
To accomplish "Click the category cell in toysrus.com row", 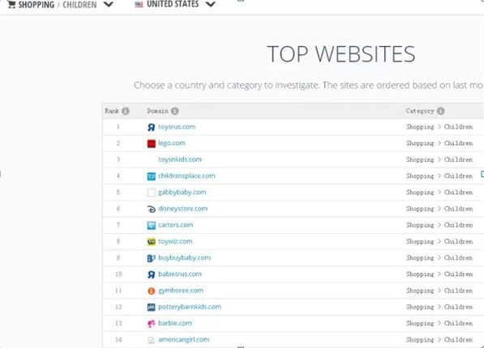I will [x=439, y=127].
